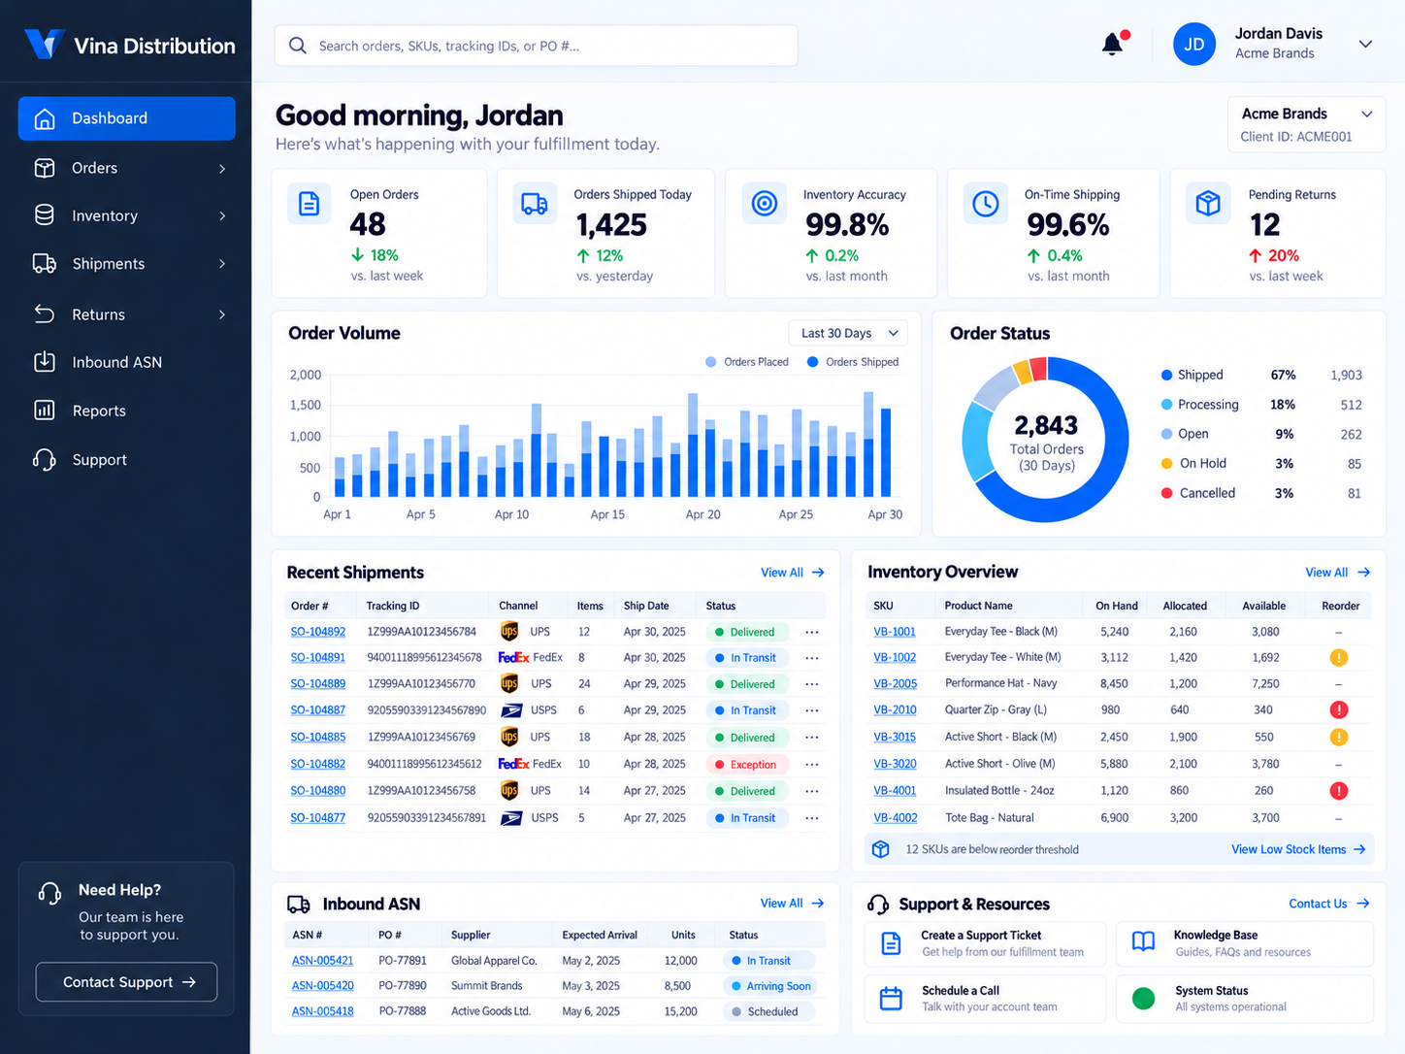Click the notification bell icon

(1113, 45)
